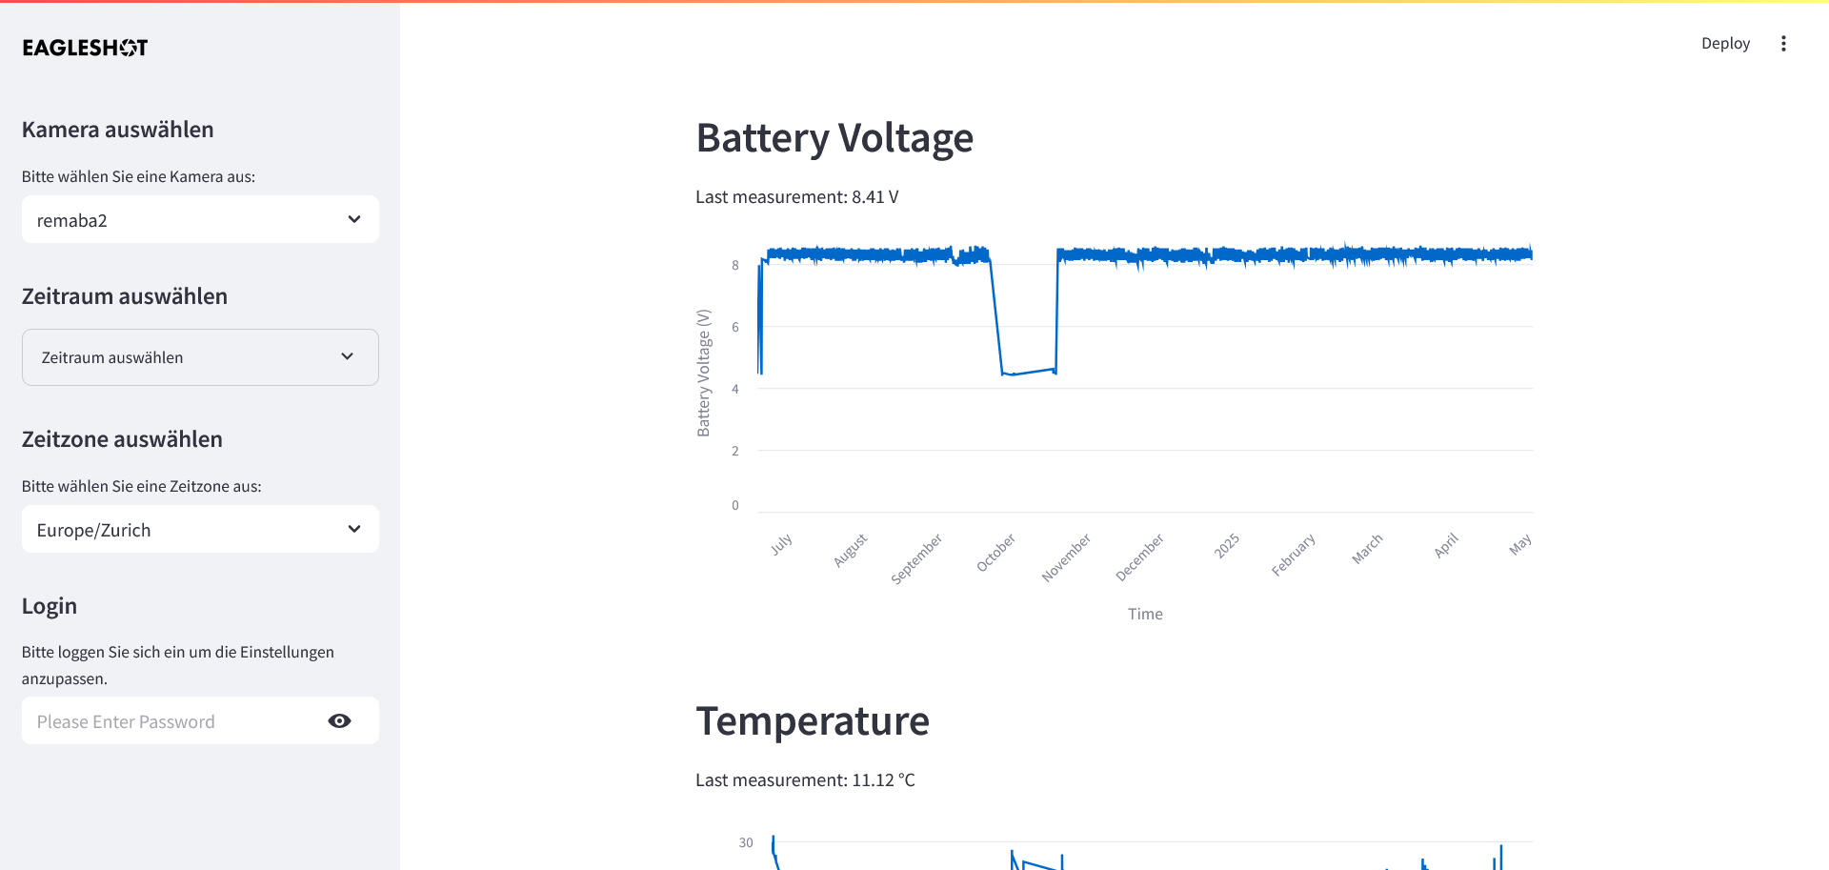The height and width of the screenshot is (870, 1829).
Task: Click the voltage drop near October on chart
Action: point(1027,372)
